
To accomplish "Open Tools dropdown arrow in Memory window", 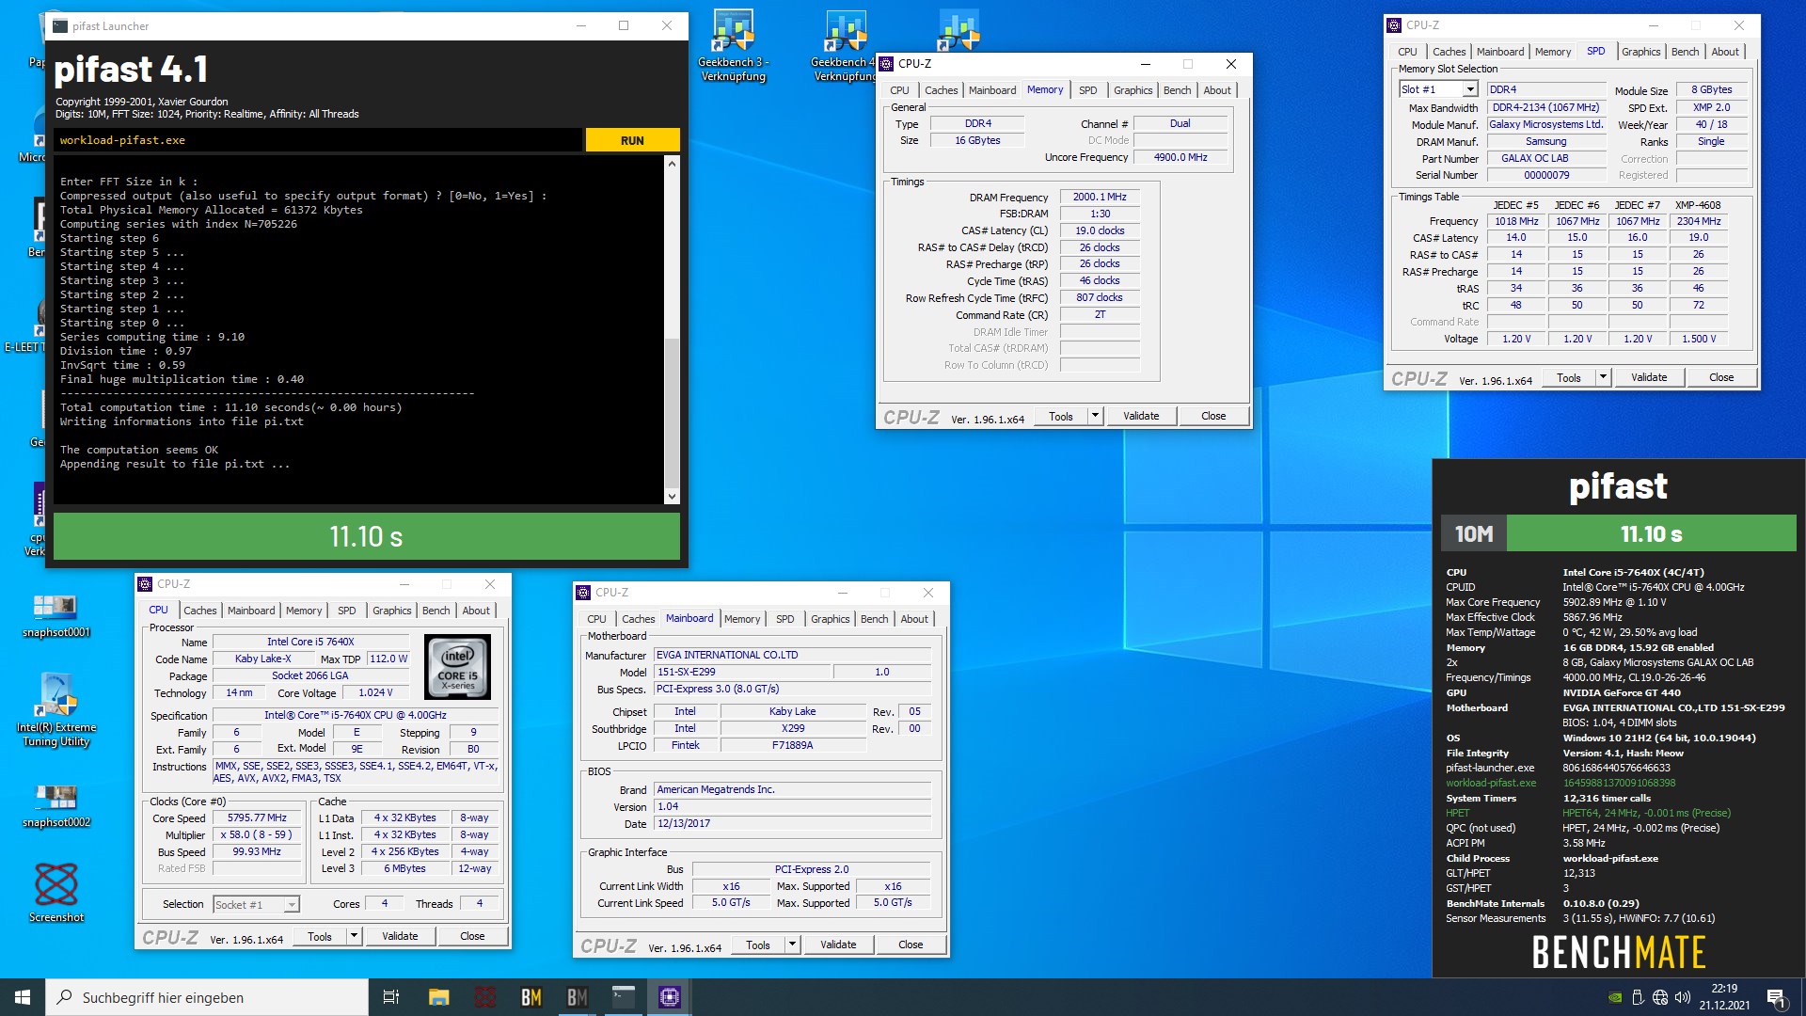I will pos(1095,416).
